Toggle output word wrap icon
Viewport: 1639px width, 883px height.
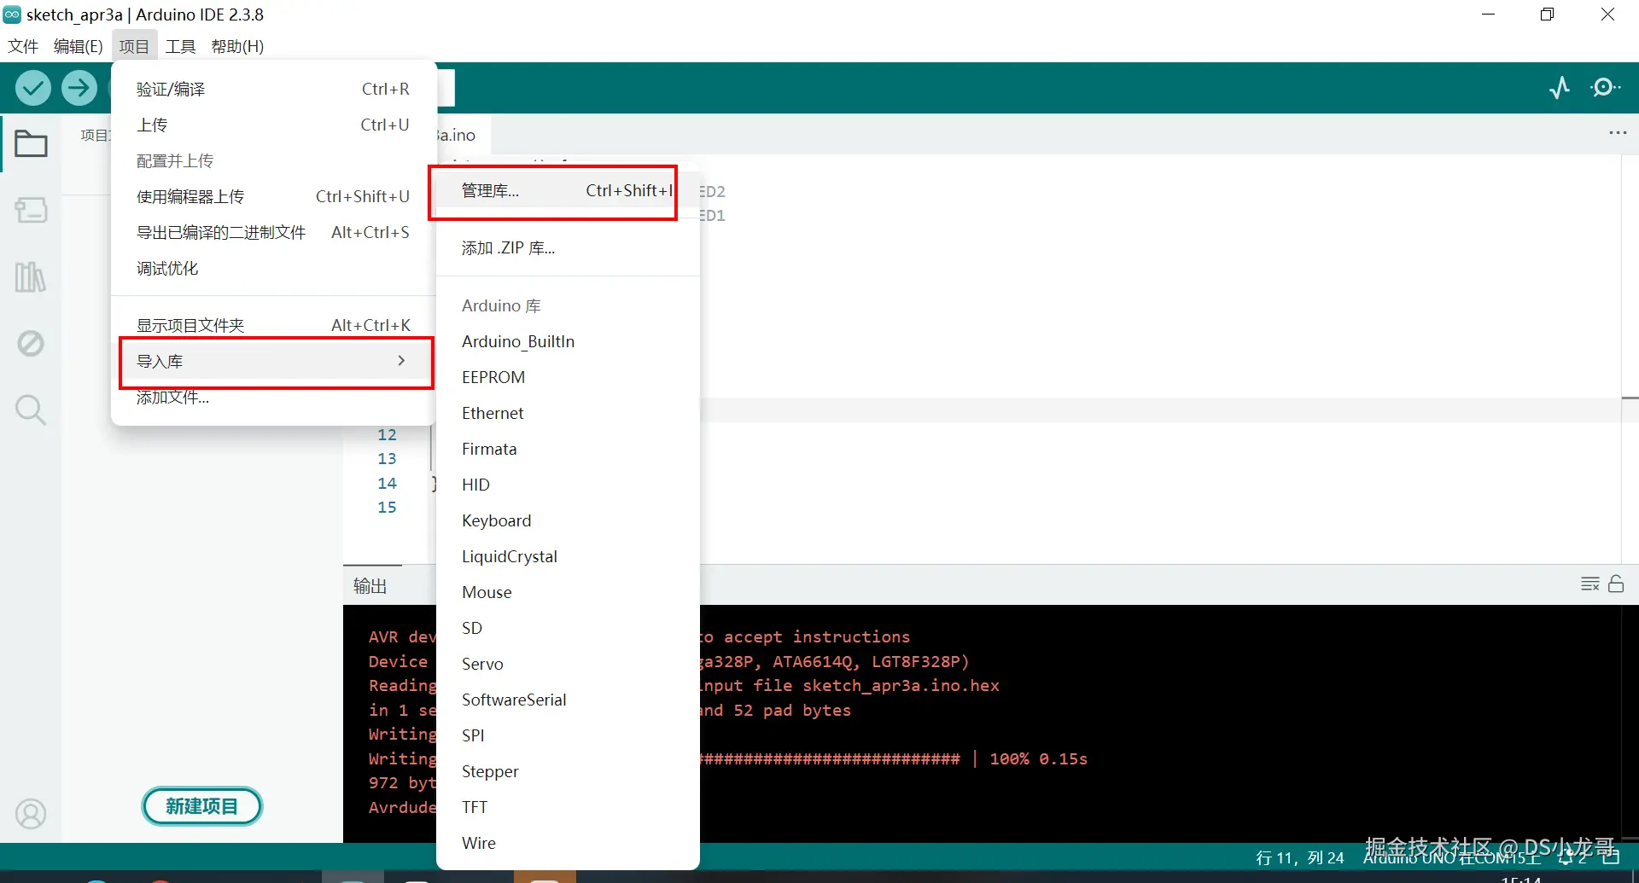(x=1590, y=584)
